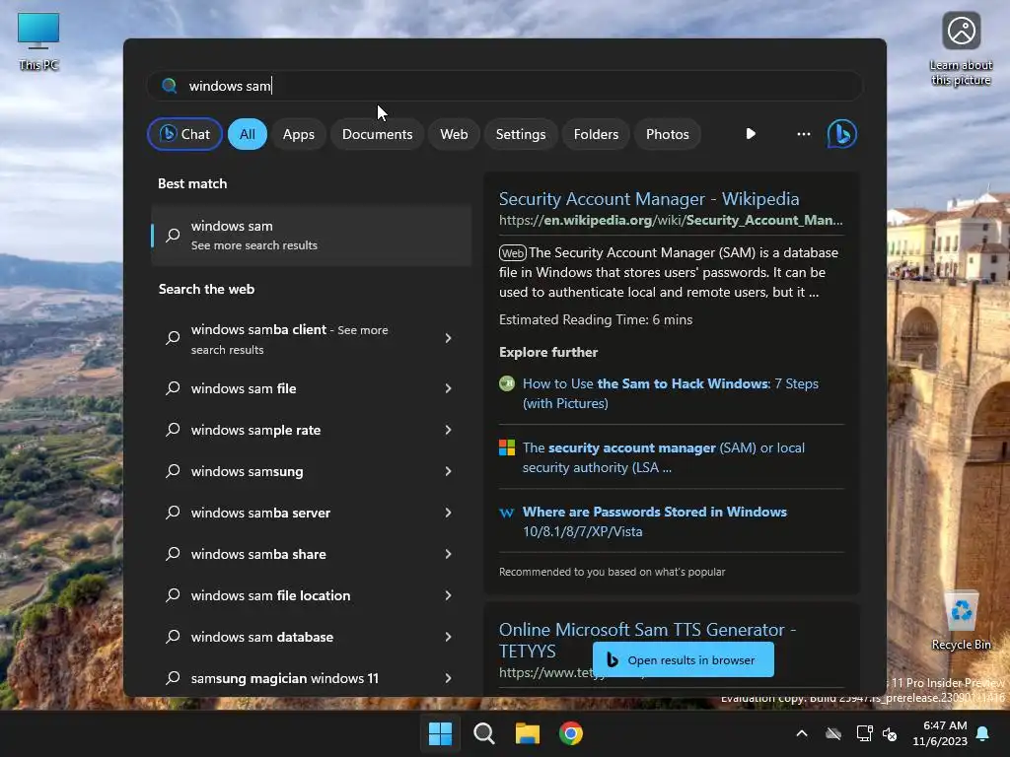Open The security account manager (SAM) link
The height and width of the screenshot is (757, 1010).
coord(664,457)
